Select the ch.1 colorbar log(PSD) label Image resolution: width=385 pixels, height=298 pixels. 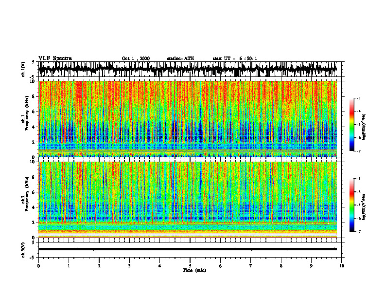pyautogui.click(x=364, y=127)
